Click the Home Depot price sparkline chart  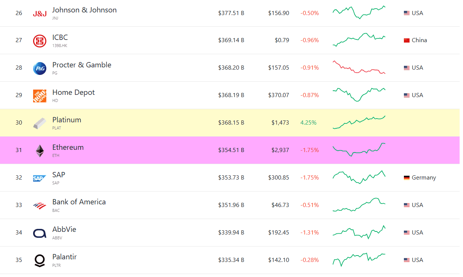359,95
